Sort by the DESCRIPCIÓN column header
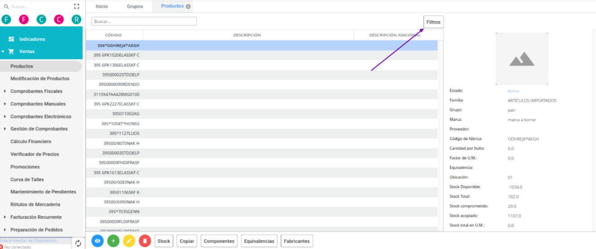This screenshot has height=249, width=596. click(247, 35)
